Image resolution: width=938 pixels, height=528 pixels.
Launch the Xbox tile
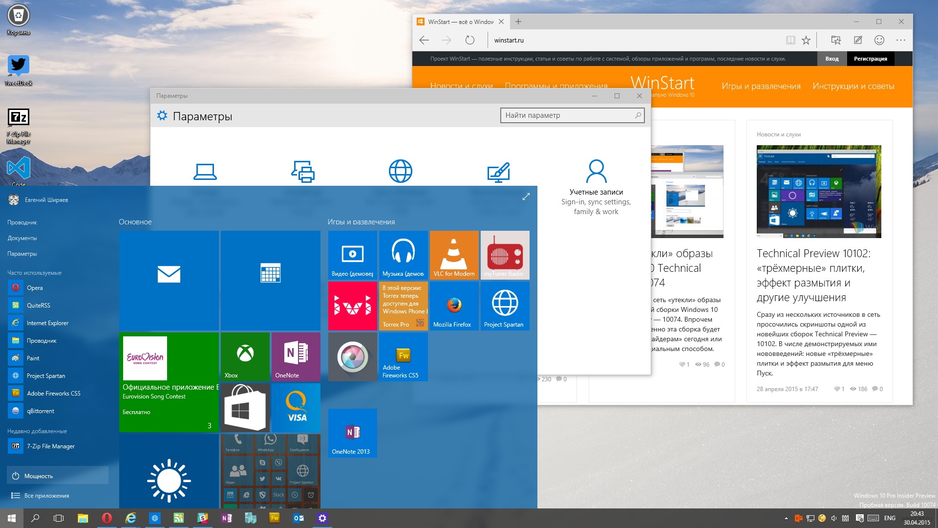pos(245,357)
